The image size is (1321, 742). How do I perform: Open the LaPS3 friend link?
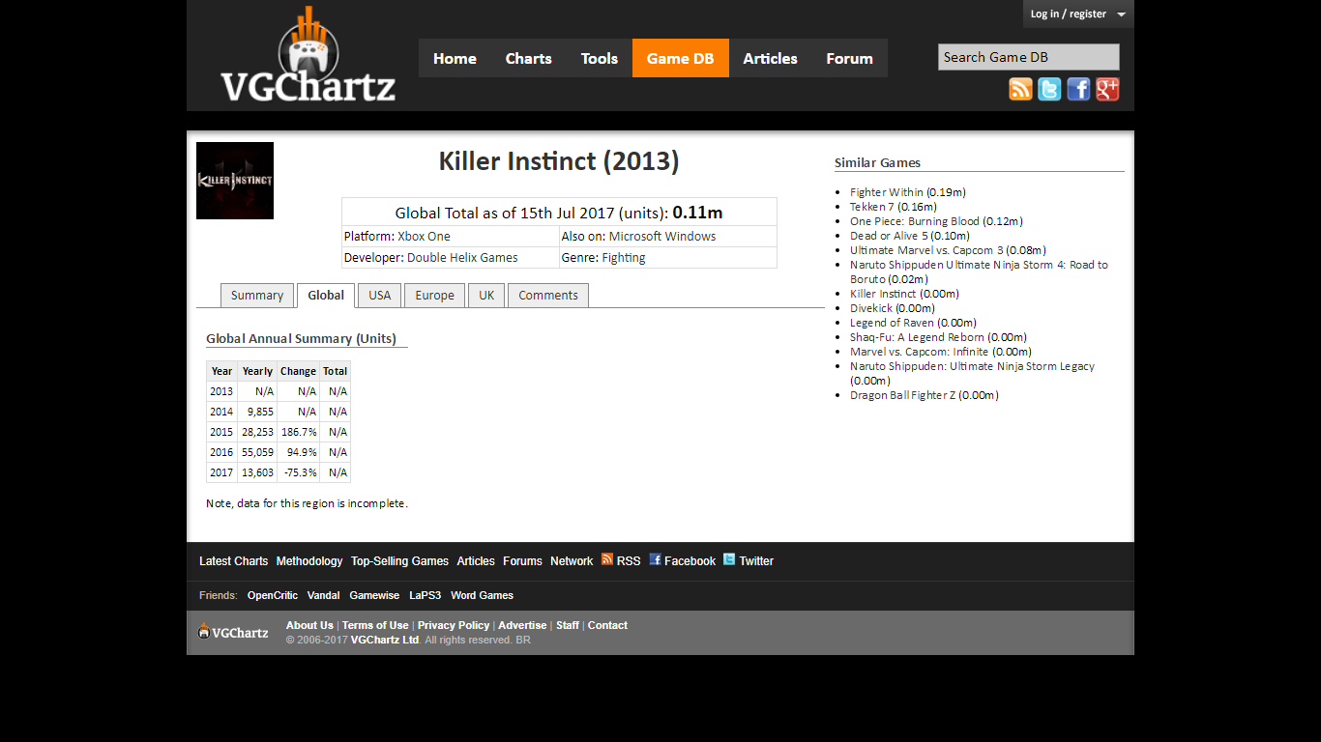[425, 596]
